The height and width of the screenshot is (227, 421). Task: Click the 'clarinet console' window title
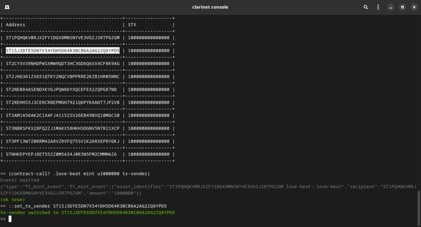pyautogui.click(x=210, y=7)
